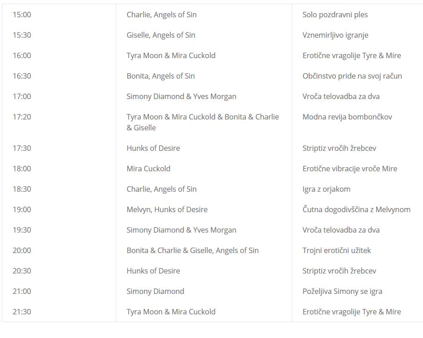The height and width of the screenshot is (338, 423).
Task: Click the solo 'Simony Diamond' cell at 21:00
Action: pyautogui.click(x=155, y=291)
